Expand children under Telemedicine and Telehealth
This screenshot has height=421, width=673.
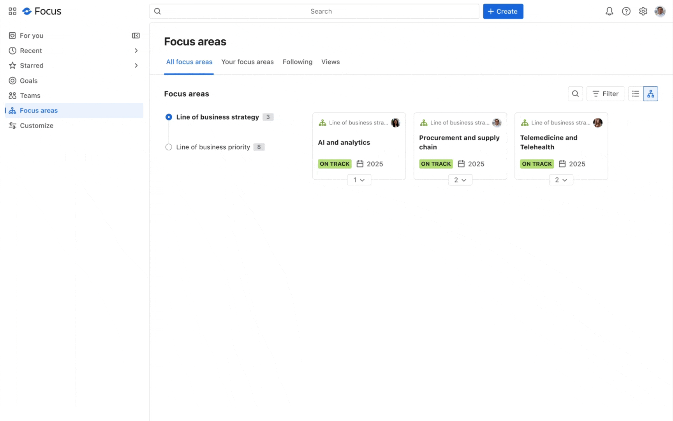pos(561,180)
